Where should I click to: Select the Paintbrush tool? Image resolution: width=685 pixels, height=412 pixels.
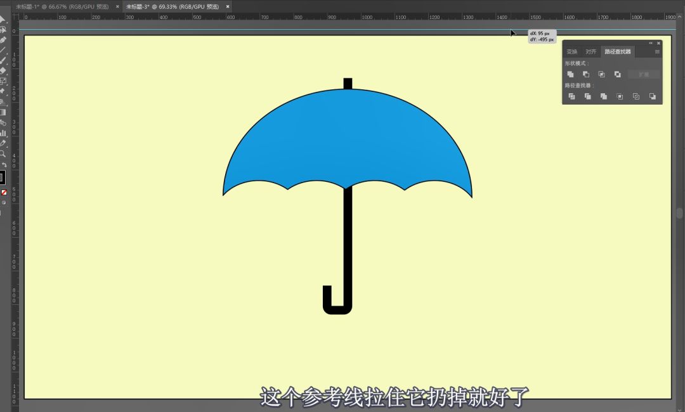tap(3, 60)
